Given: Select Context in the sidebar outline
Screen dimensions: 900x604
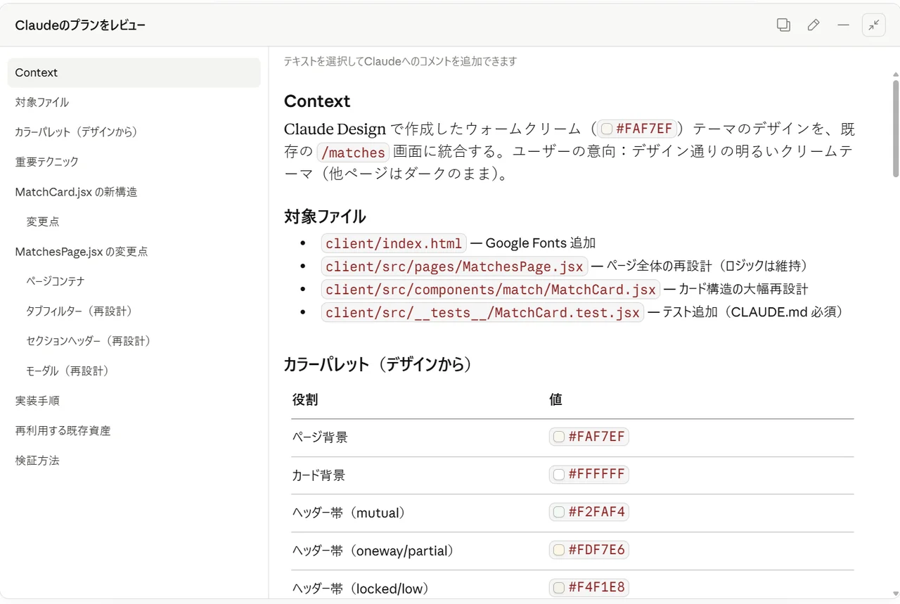Looking at the screenshot, I should point(37,72).
